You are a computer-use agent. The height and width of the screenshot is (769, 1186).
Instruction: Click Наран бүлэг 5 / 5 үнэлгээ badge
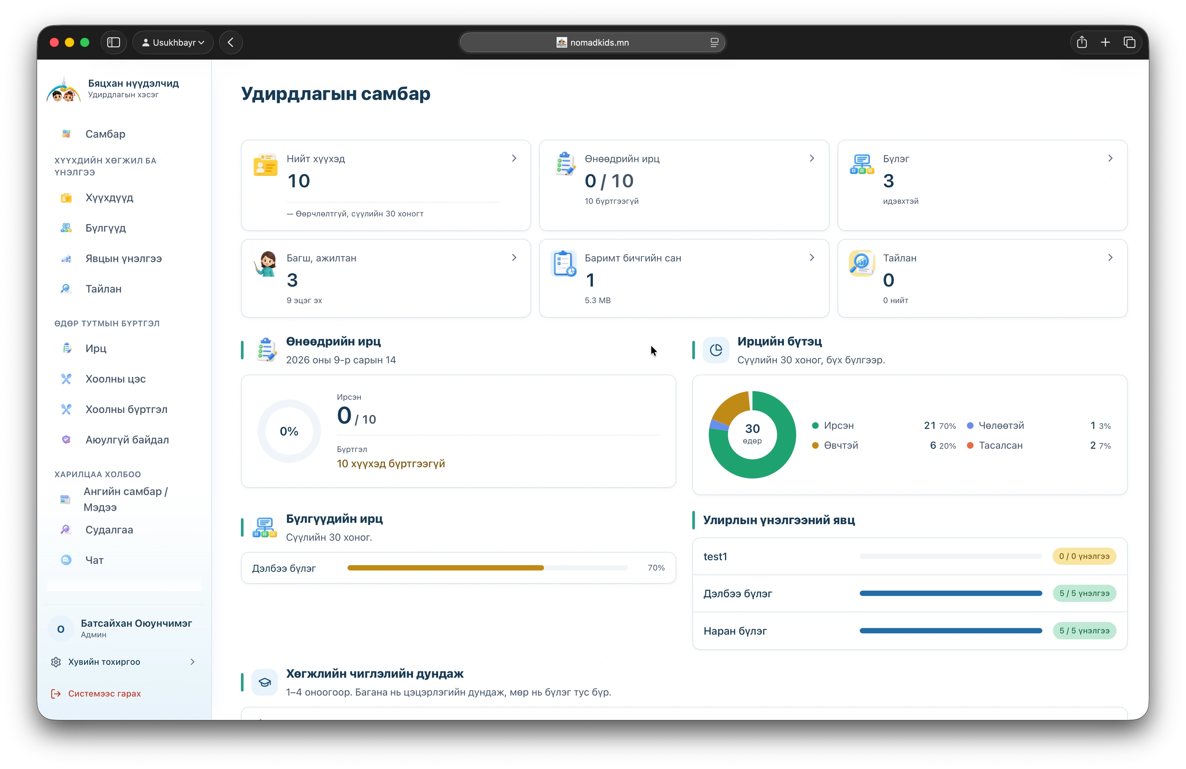[x=1084, y=631]
